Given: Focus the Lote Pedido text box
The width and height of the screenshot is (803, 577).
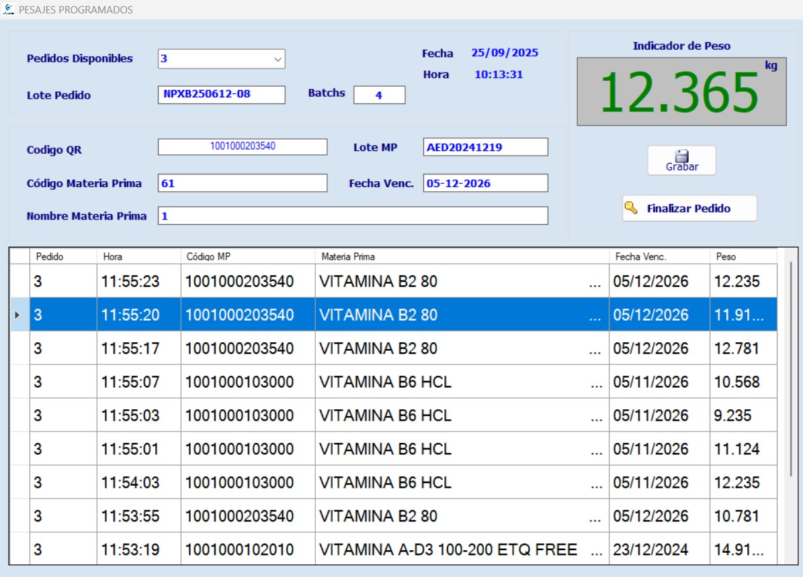Looking at the screenshot, I should coord(221,95).
